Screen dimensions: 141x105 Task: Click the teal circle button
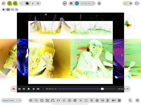coord(77,3)
